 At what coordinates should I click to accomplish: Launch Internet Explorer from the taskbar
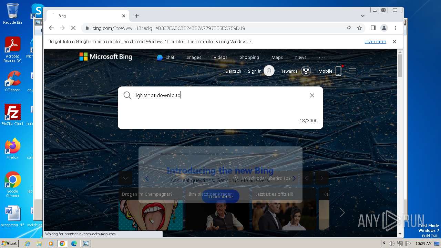(27, 244)
